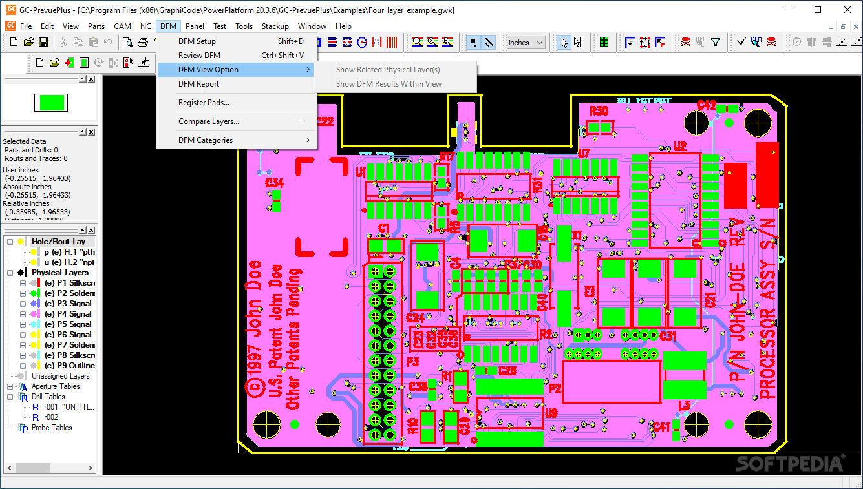863x489 pixels.
Task: Click the Save floppy disk icon
Action: [43, 43]
